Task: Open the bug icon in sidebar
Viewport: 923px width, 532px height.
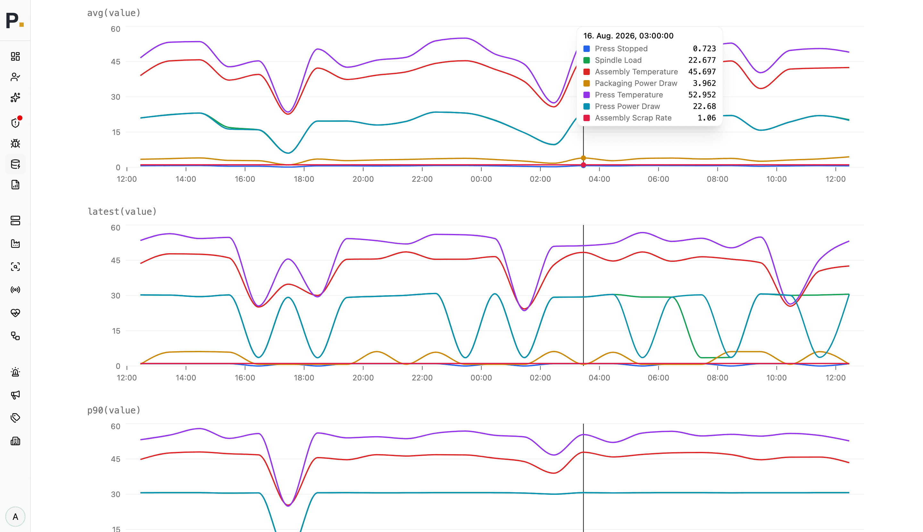Action: tap(15, 143)
